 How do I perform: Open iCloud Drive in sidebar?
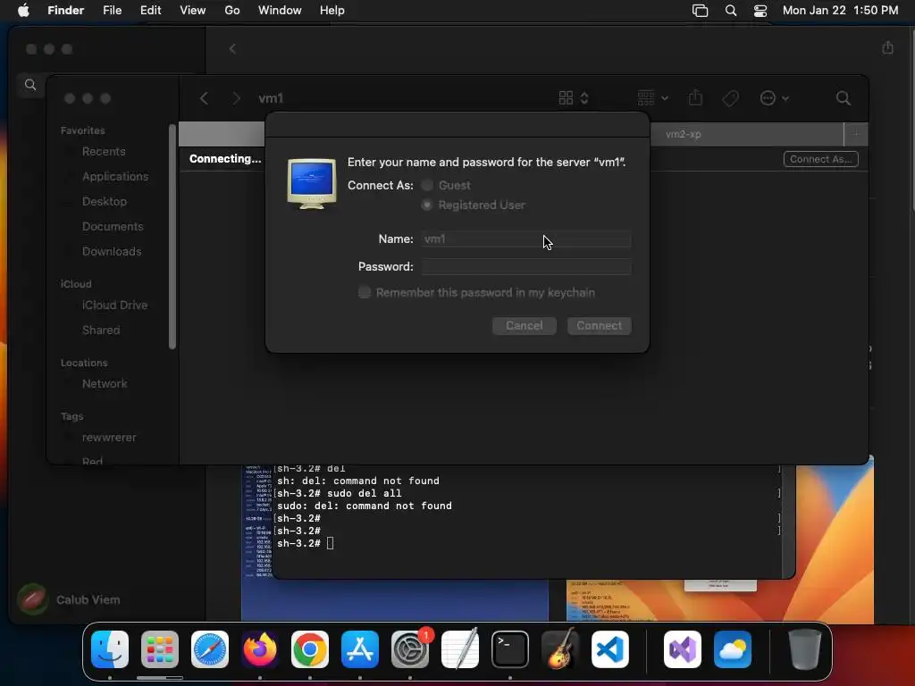point(114,305)
